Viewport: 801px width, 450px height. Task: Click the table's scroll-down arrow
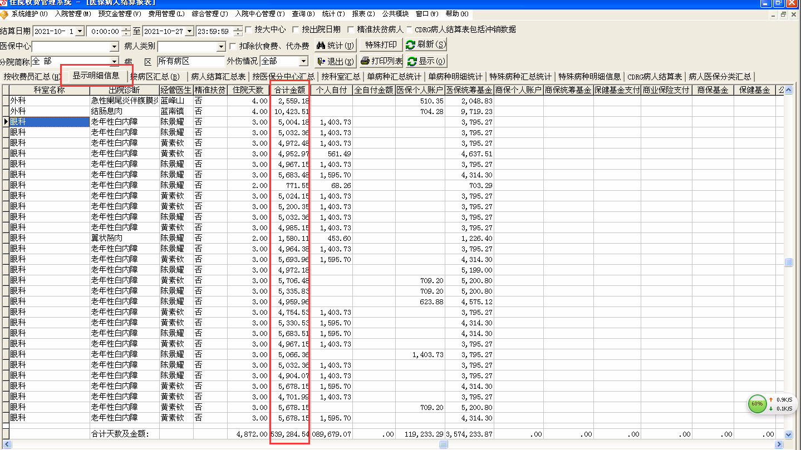tap(788, 434)
